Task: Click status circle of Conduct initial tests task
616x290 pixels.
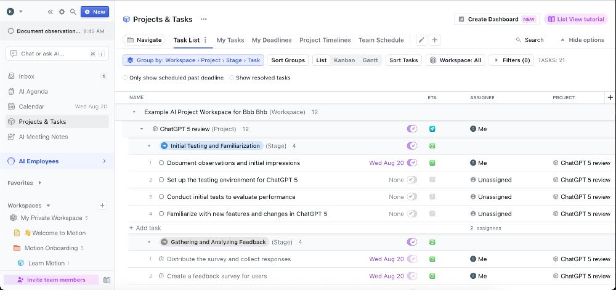Action: [x=161, y=197]
